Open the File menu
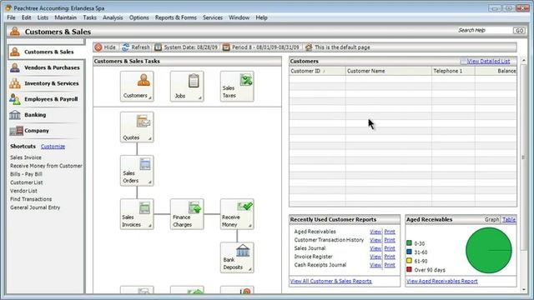534x300 pixels. pos(11,17)
